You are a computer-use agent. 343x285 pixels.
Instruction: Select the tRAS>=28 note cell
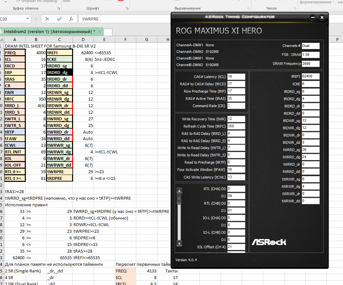15,192
